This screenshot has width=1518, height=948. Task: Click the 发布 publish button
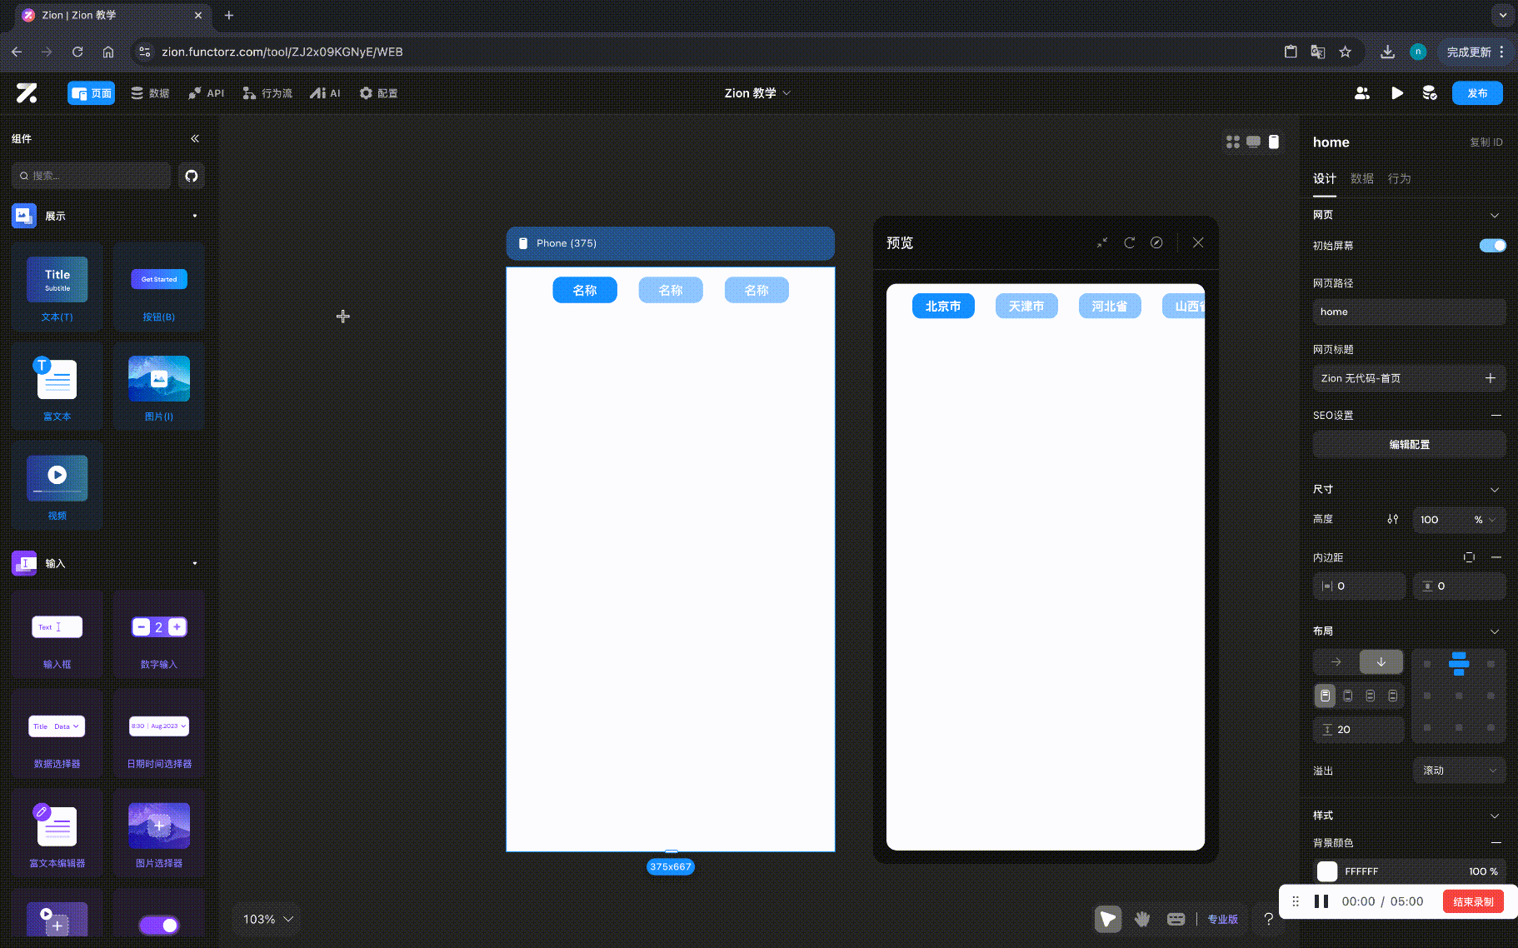pyautogui.click(x=1476, y=93)
